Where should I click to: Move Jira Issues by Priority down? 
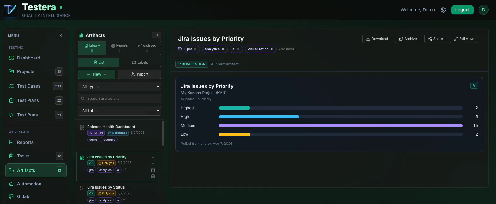click(153, 164)
